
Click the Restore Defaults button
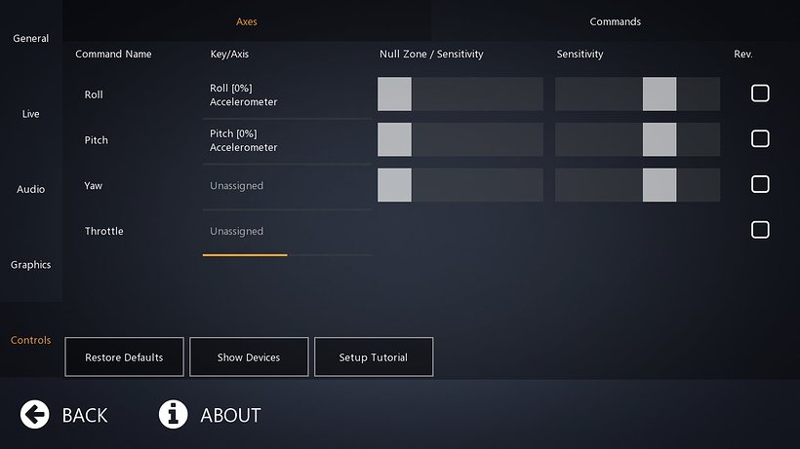(x=124, y=356)
